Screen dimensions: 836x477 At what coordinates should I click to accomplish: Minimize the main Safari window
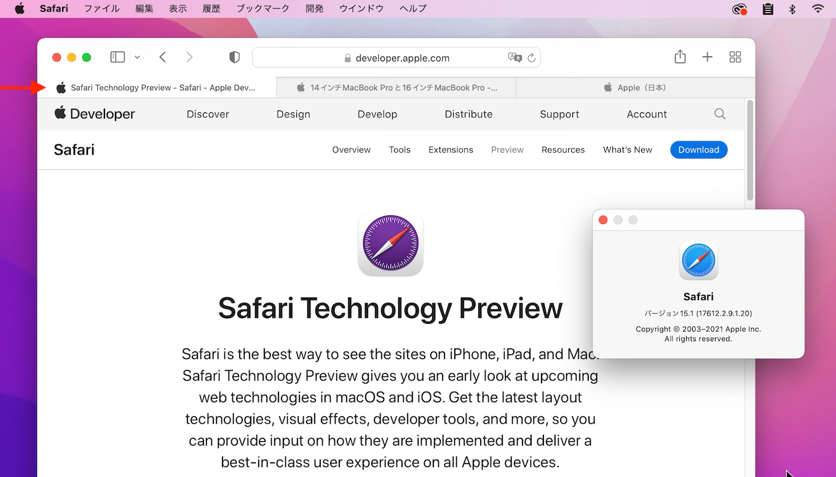[71, 57]
